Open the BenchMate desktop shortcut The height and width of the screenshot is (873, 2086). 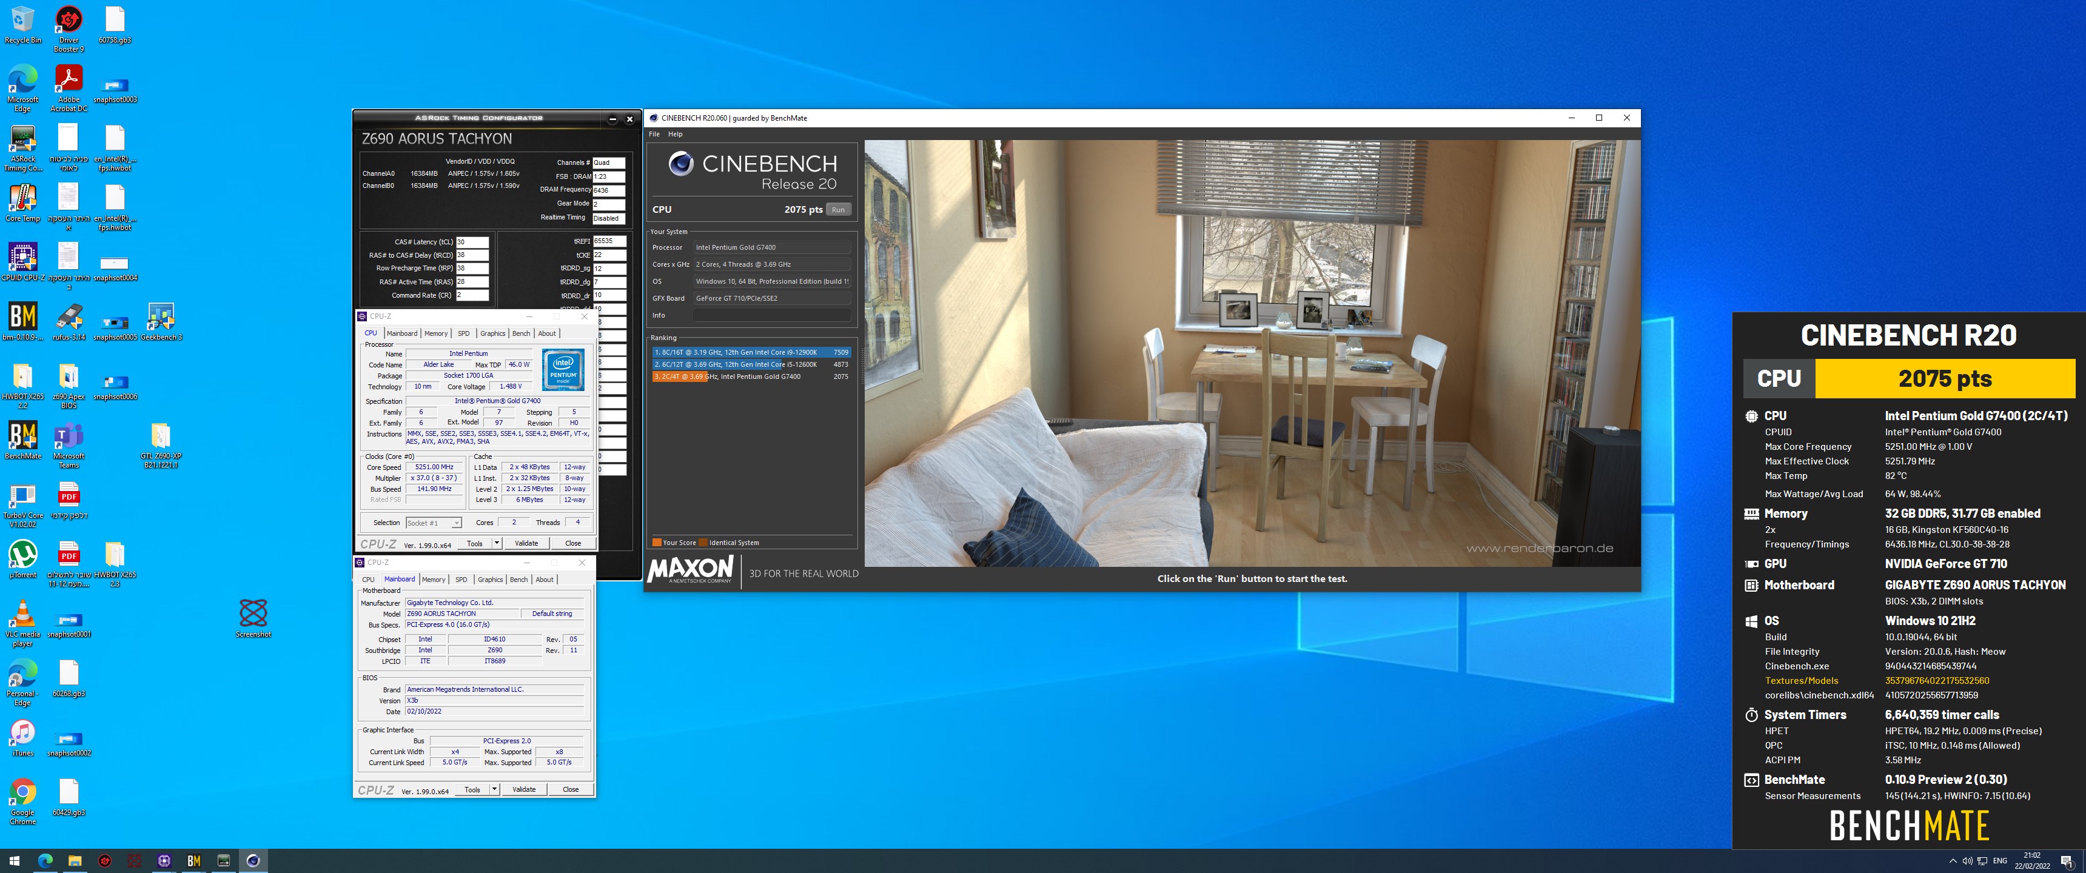coord(22,440)
